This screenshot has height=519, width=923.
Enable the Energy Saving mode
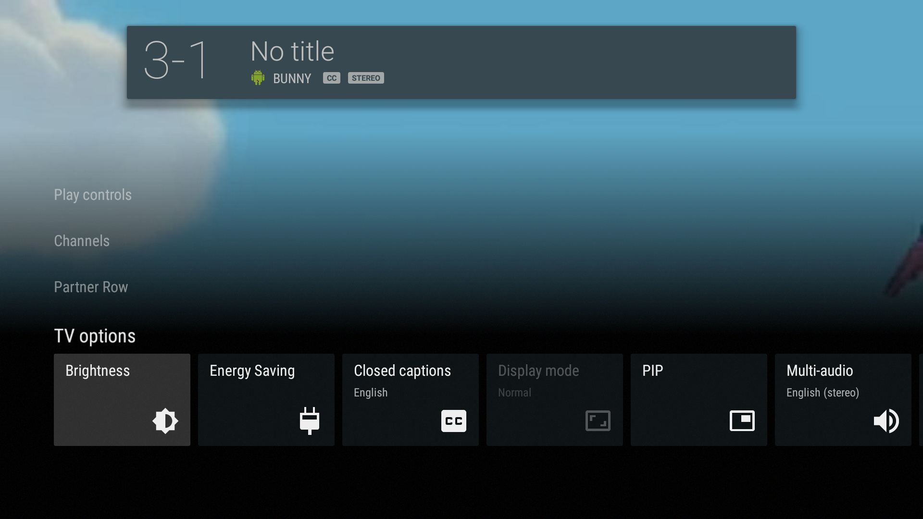(x=266, y=399)
